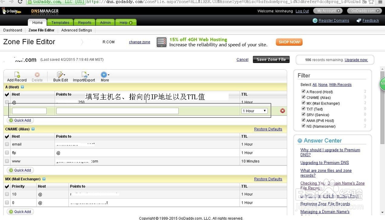385x220 pixels.
Task: Remove the new A record row
Action: (x=283, y=111)
